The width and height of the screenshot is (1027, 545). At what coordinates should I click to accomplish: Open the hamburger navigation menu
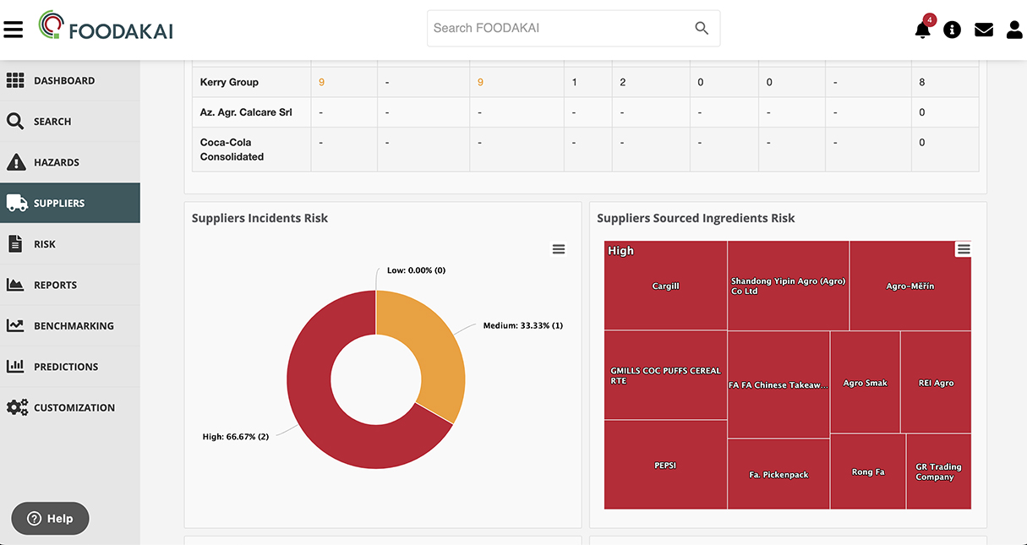[x=14, y=30]
